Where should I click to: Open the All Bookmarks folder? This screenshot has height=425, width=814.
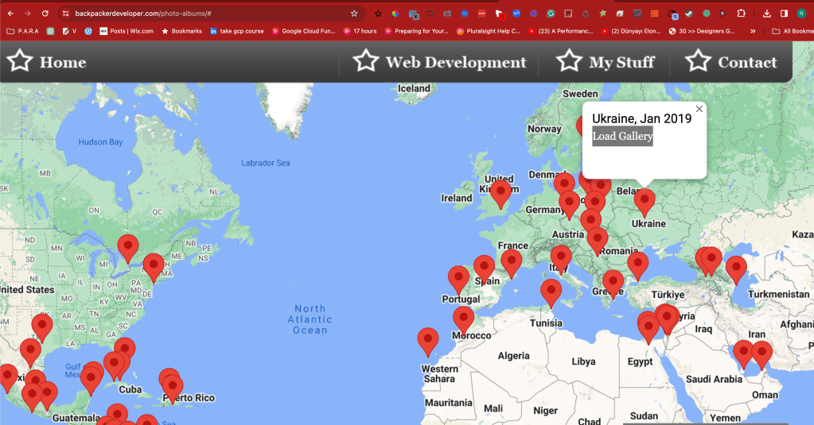(793, 31)
